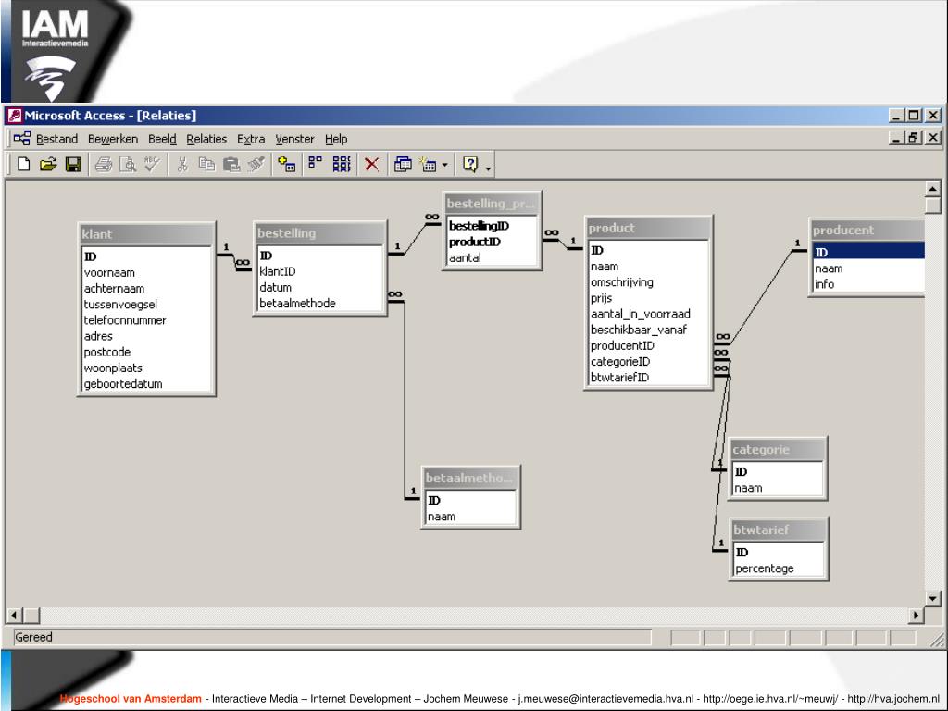Select the klant table title bar
948x711 pixels.
pyautogui.click(x=147, y=234)
